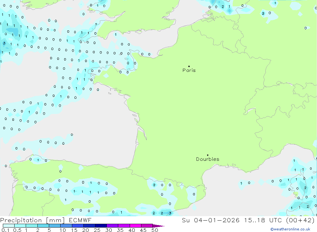The image size is (317, 232).
Task: Click the arrow tip beyond 50 on the legend
Action: 159,226
